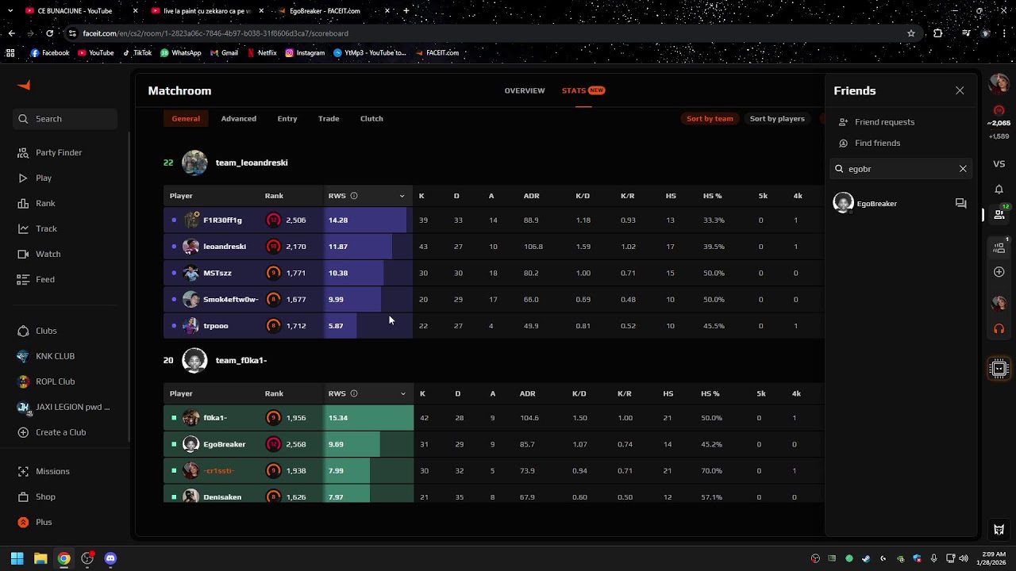Open chat with EgoBreaker in Friends panel
The image size is (1016, 571).
click(960, 204)
